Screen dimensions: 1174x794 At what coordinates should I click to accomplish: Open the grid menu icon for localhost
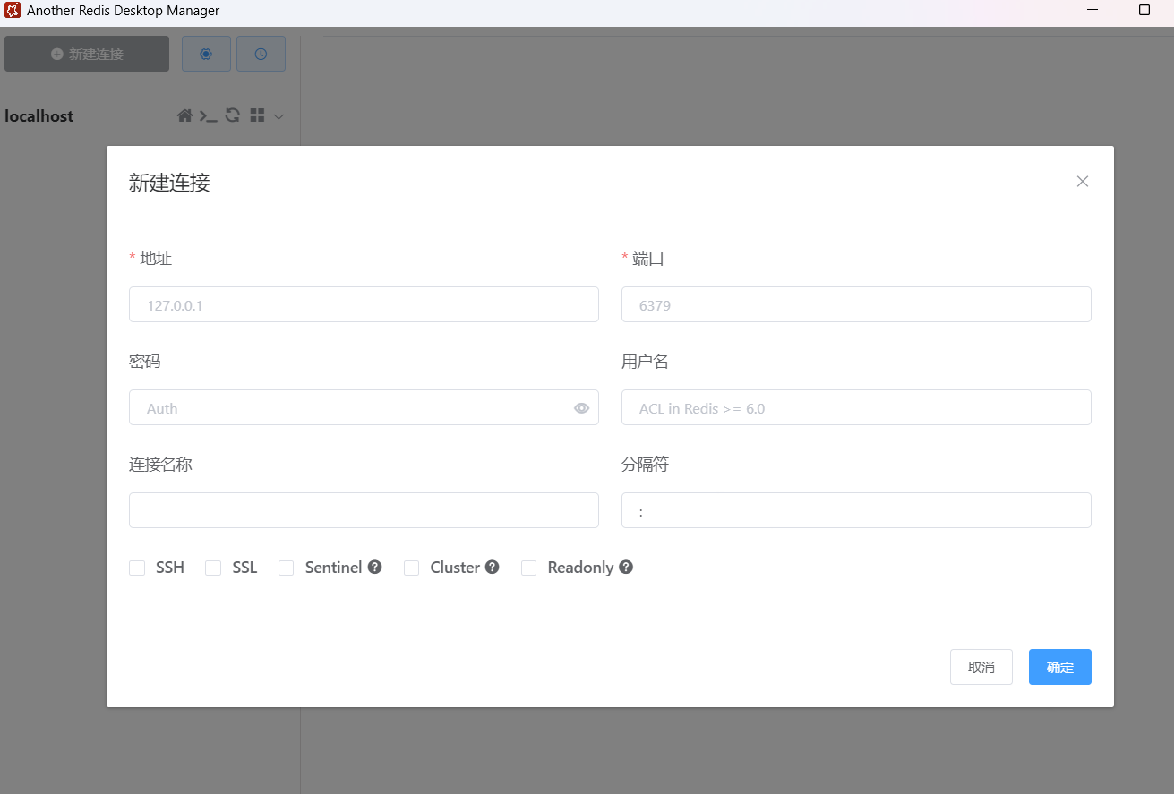click(257, 115)
